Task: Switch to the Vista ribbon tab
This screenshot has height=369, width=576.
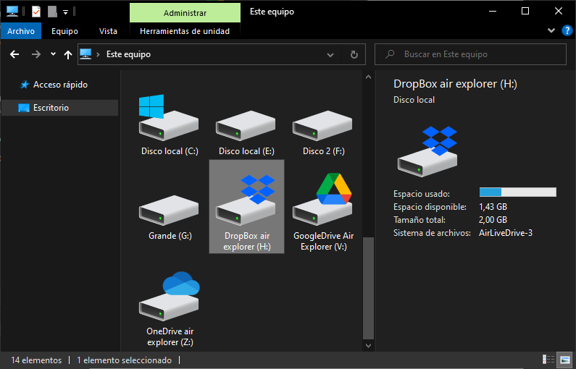Action: tap(108, 31)
